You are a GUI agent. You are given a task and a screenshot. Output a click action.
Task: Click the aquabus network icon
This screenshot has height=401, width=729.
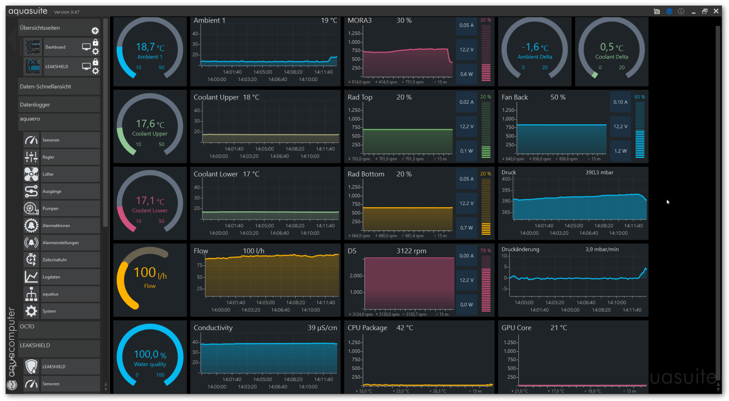coord(31,294)
